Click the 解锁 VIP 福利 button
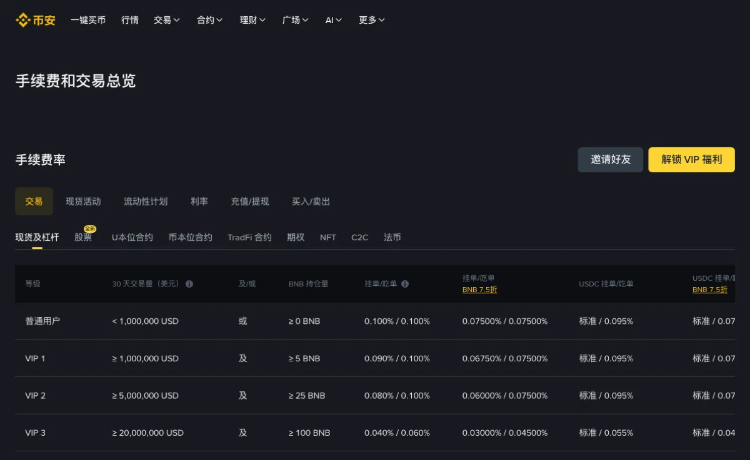Image resolution: width=750 pixels, height=460 pixels. 692,160
